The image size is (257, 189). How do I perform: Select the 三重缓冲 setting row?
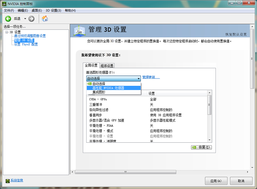(x=147, y=105)
